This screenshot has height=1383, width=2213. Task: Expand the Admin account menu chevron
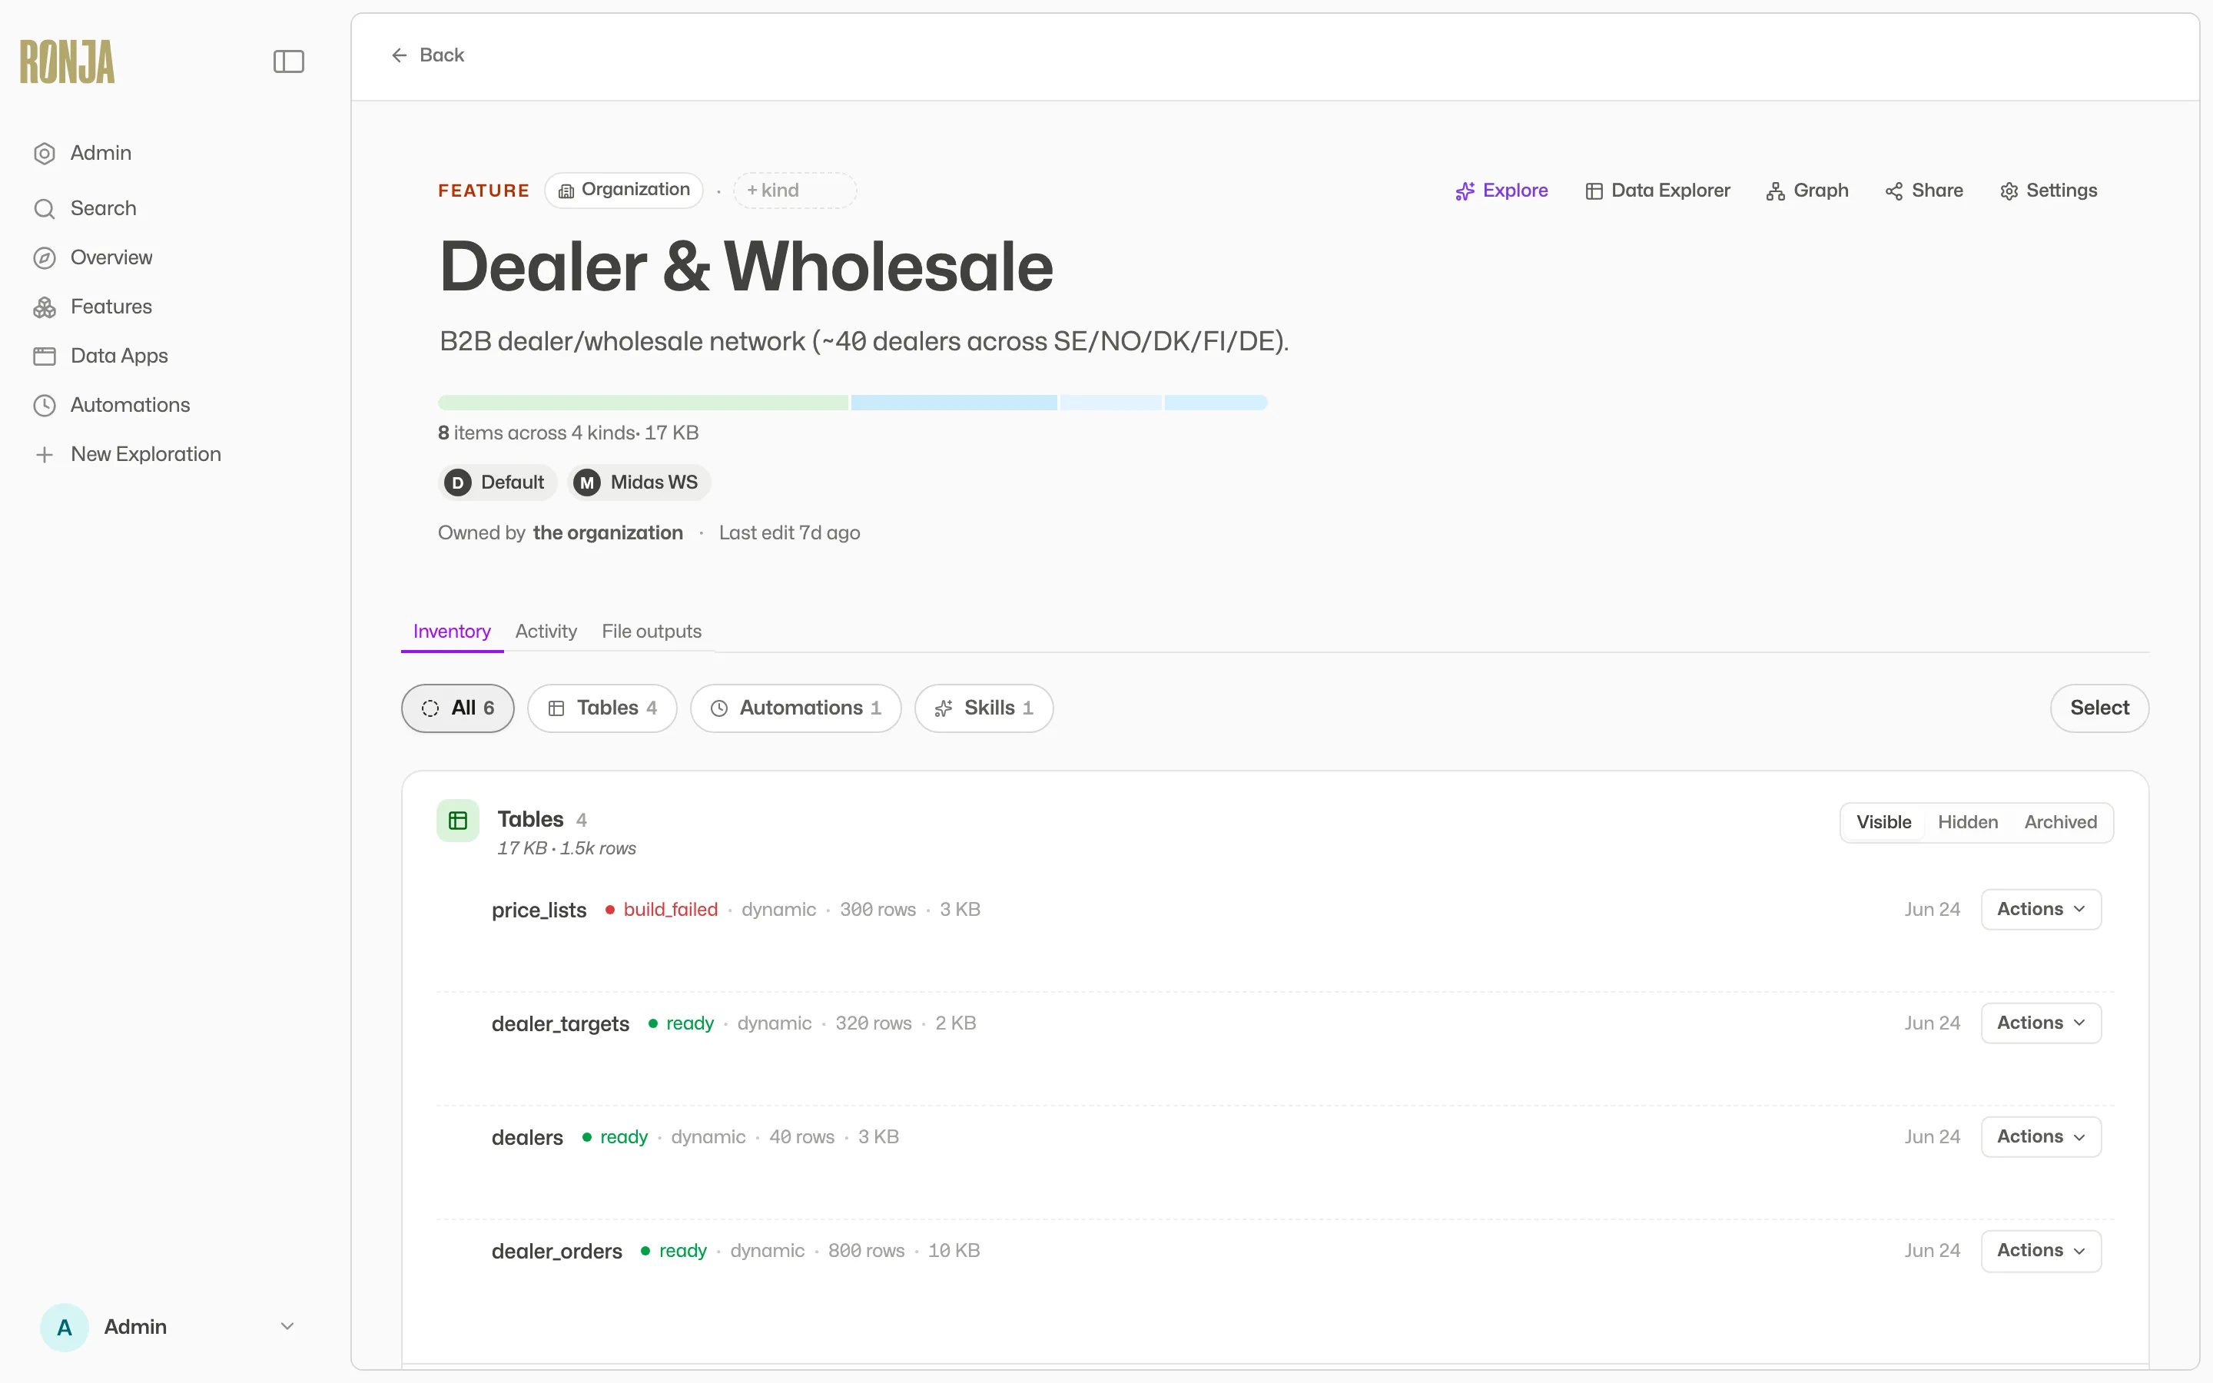[x=287, y=1326]
